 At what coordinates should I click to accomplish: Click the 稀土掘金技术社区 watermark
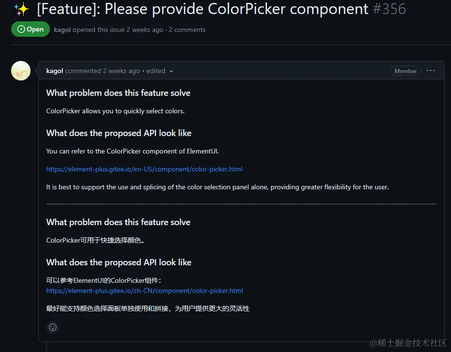point(408,343)
